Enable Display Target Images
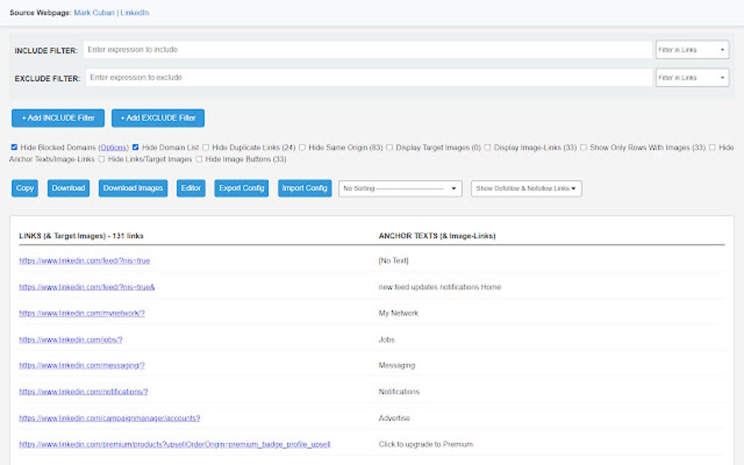This screenshot has width=744, height=465. click(x=390, y=147)
